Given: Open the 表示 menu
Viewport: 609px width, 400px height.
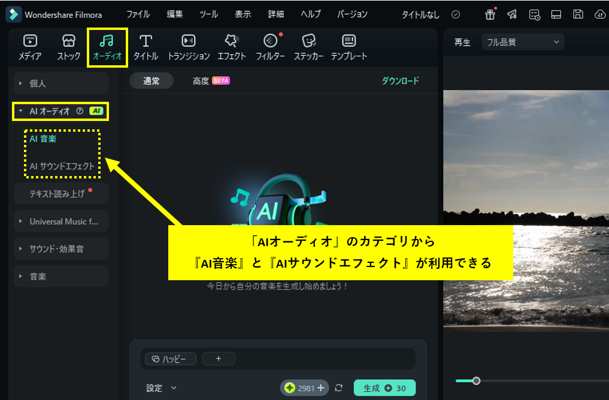Looking at the screenshot, I should 243,14.
